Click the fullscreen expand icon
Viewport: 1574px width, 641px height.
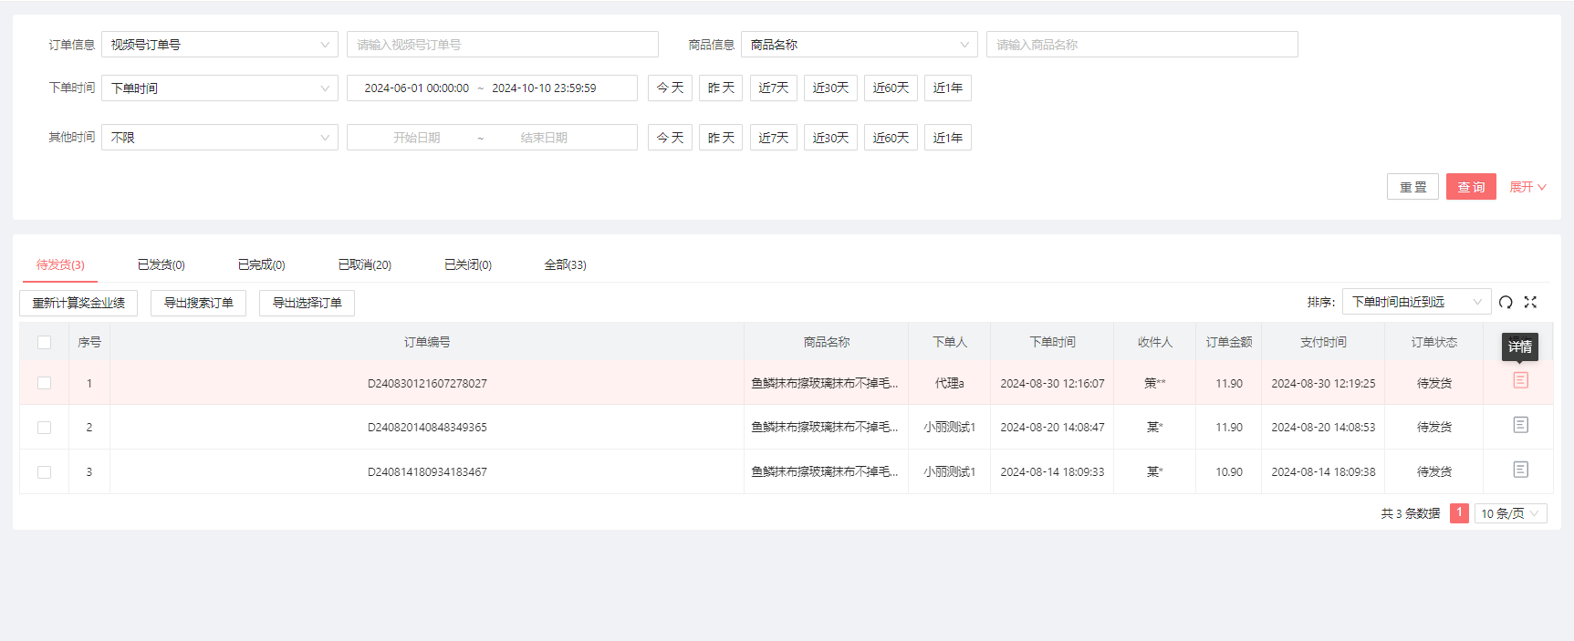click(1530, 302)
